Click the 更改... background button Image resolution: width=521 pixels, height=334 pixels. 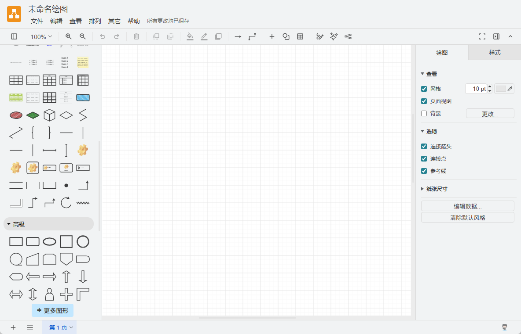tap(490, 114)
